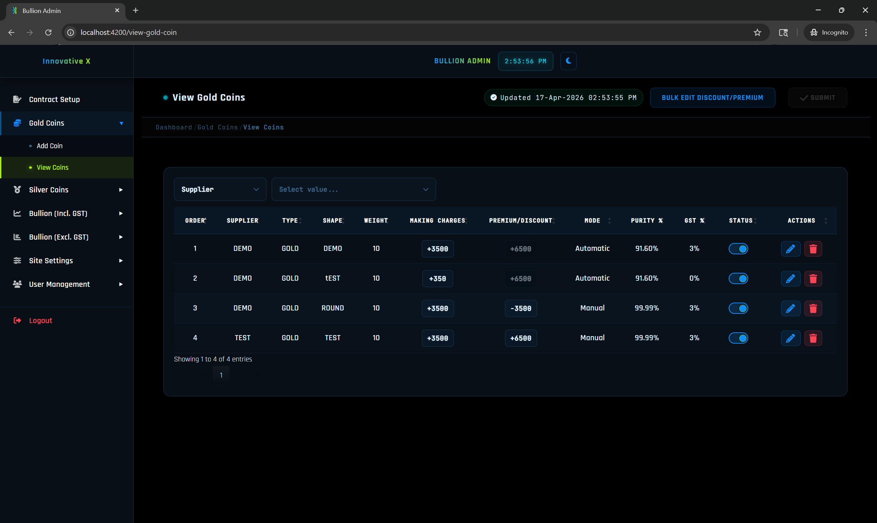Toggle status switch for tEST shape row
Viewport: 877px width, 523px height.
click(x=738, y=278)
